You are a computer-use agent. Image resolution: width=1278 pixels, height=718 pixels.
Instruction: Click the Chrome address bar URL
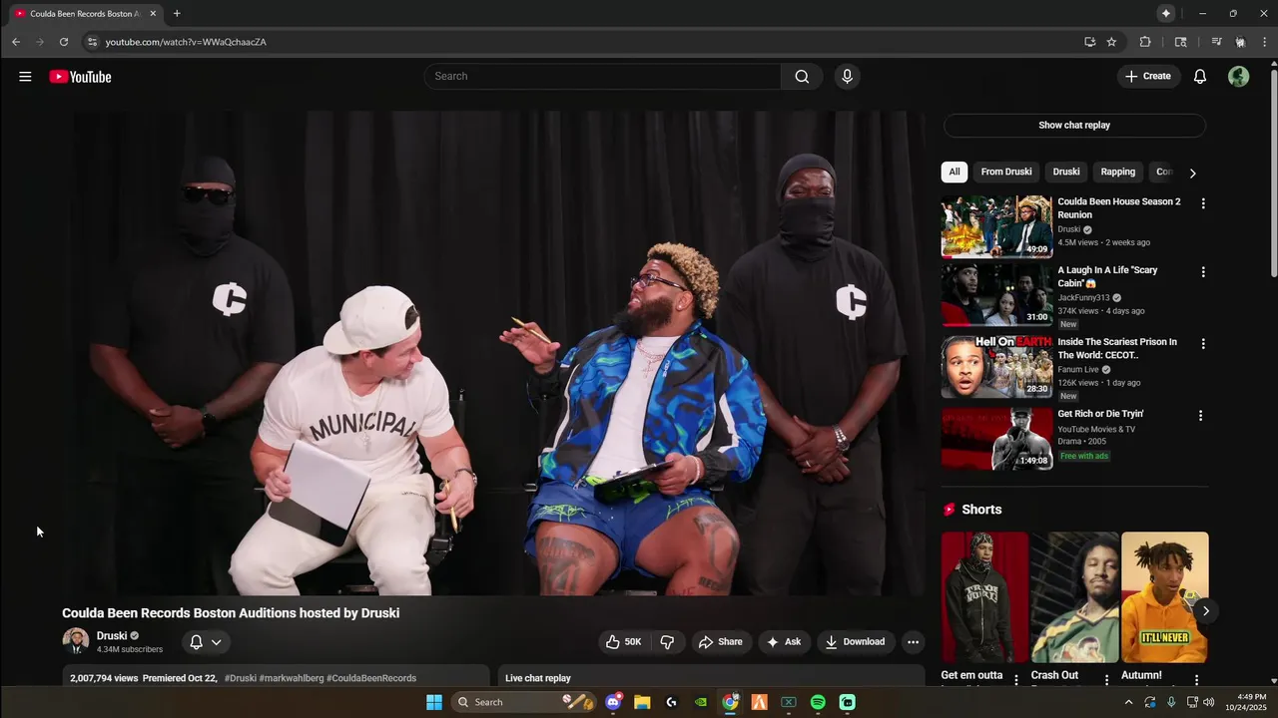tap(186, 42)
